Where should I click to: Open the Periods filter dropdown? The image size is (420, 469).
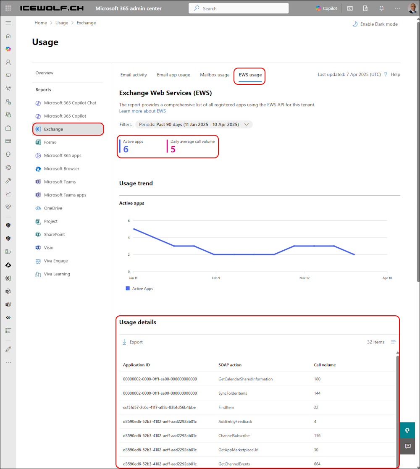(x=194, y=124)
